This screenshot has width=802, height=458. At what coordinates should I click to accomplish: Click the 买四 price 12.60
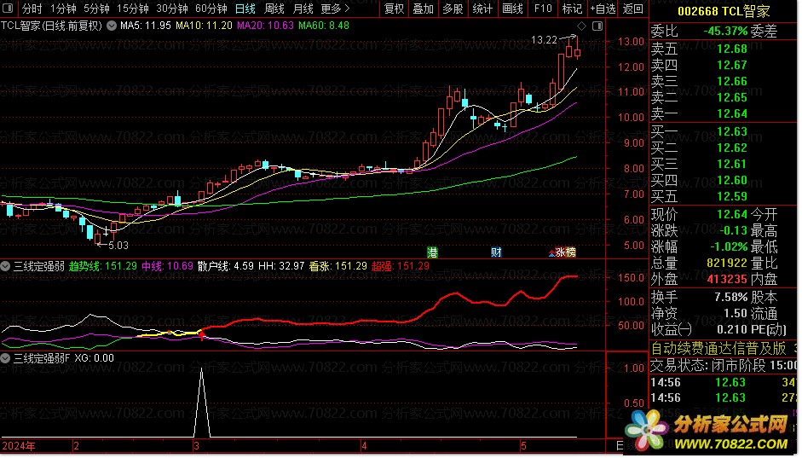[x=732, y=180]
